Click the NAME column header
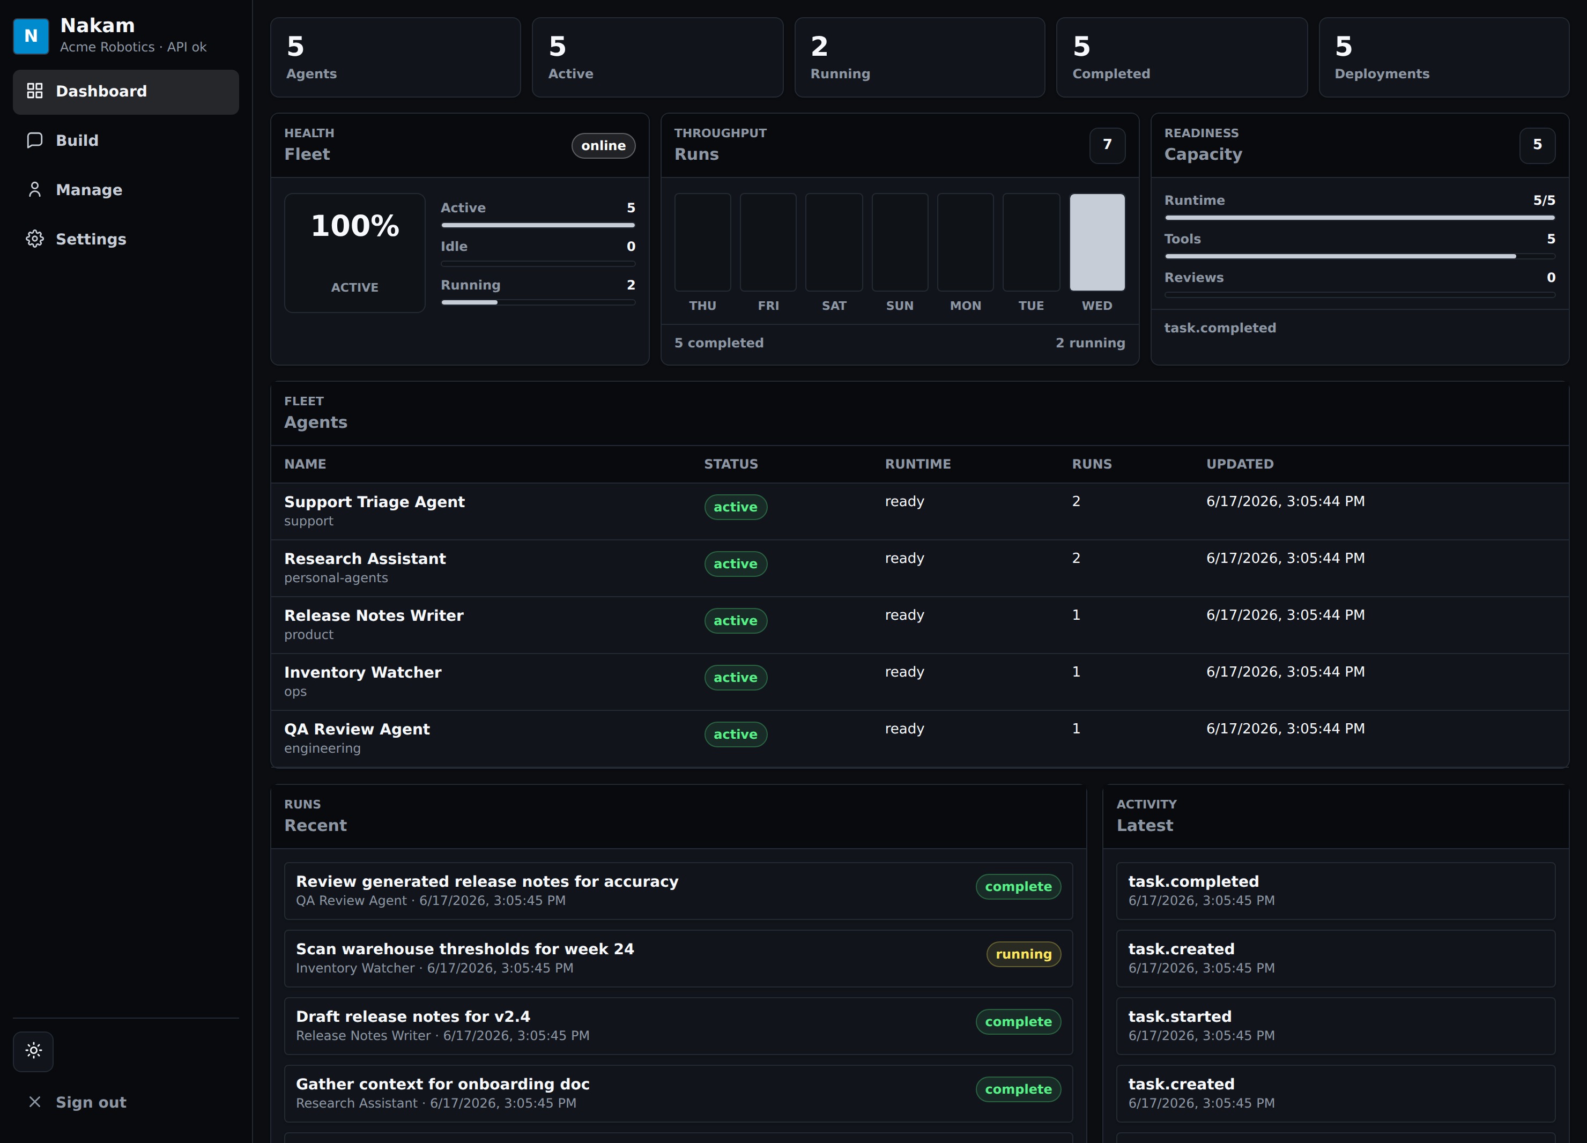The width and height of the screenshot is (1587, 1143). (305, 464)
